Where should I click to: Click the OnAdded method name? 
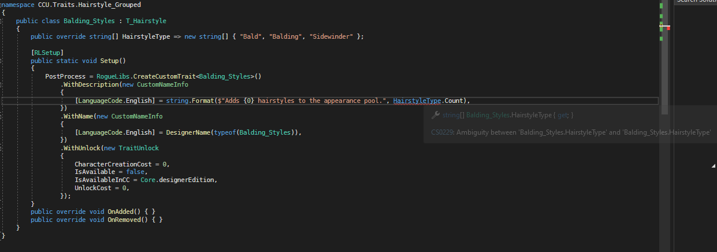coord(120,212)
